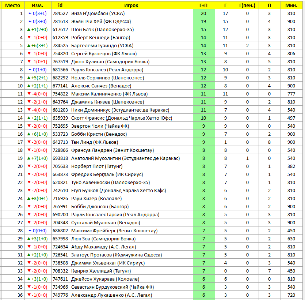Image resolution: width=305 pixels, height=300 pixels.
Task: Select Максим Калиниченко (ФК Львов) cell
Action: point(131,94)
